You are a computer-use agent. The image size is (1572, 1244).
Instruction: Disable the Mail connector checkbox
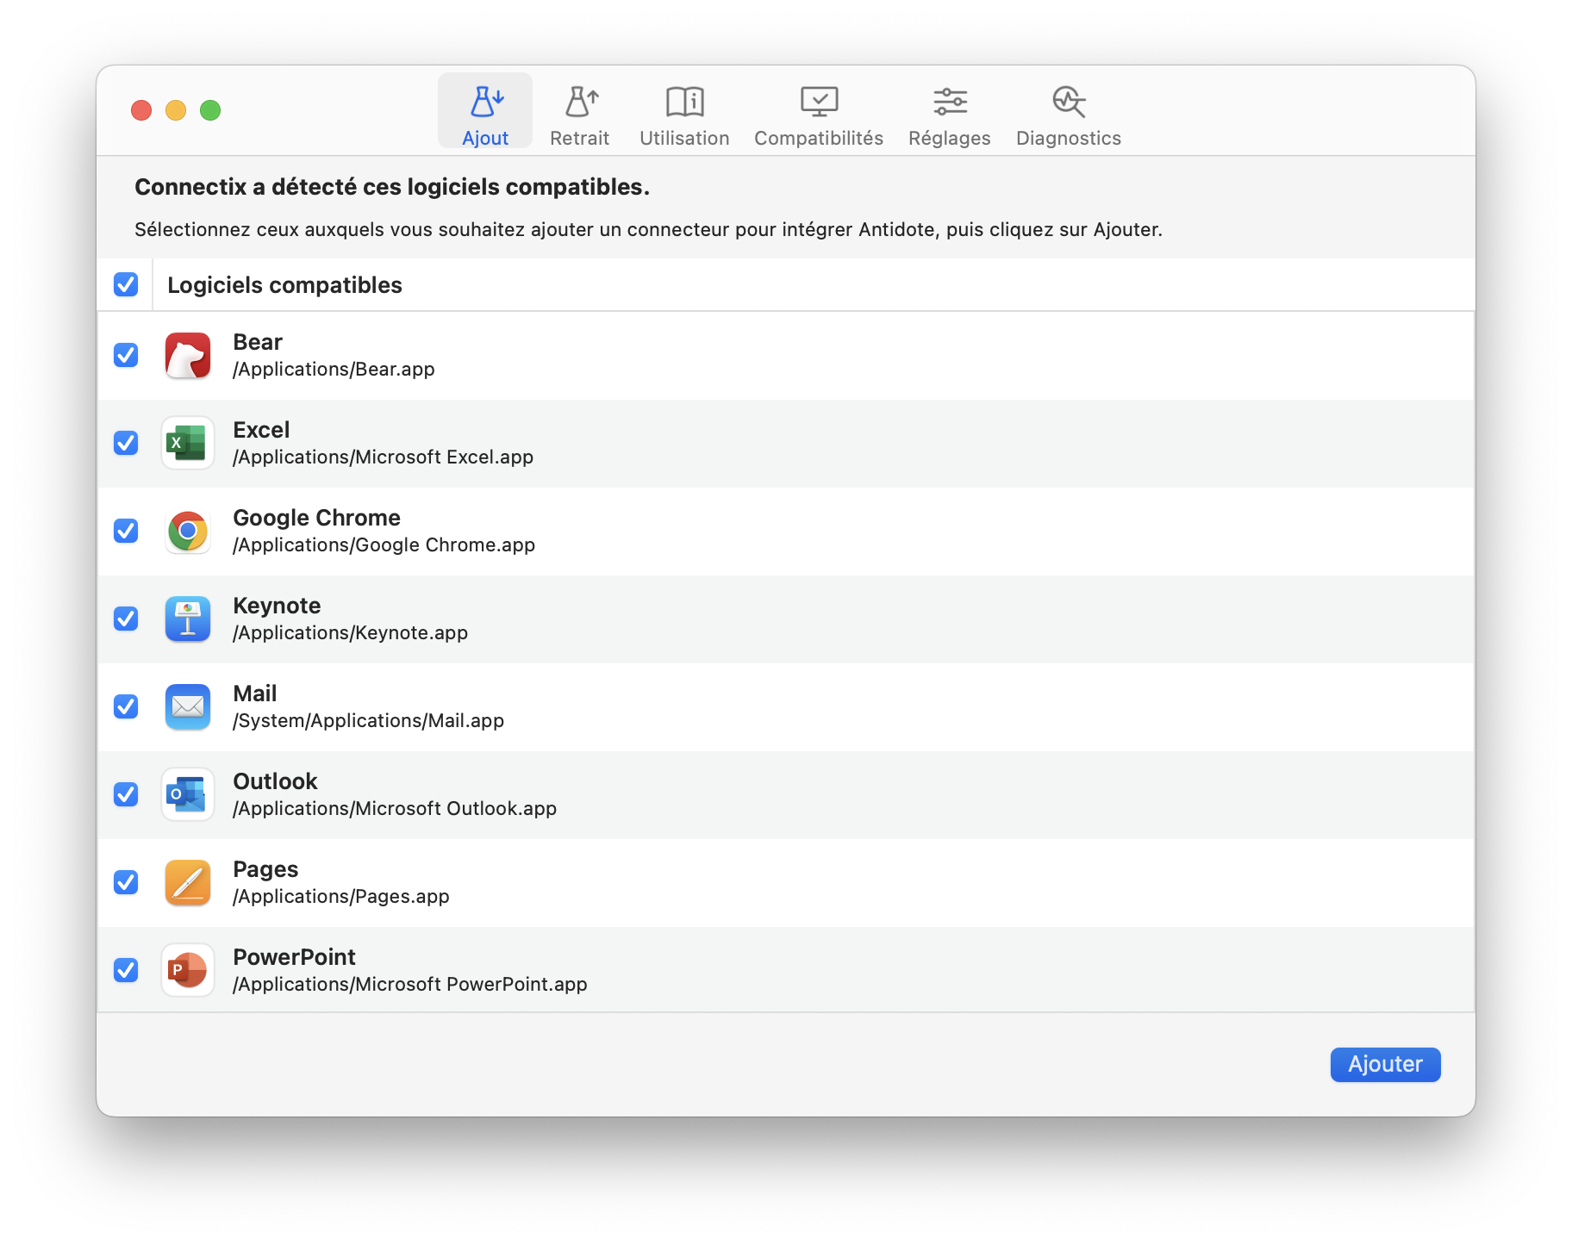click(x=126, y=706)
